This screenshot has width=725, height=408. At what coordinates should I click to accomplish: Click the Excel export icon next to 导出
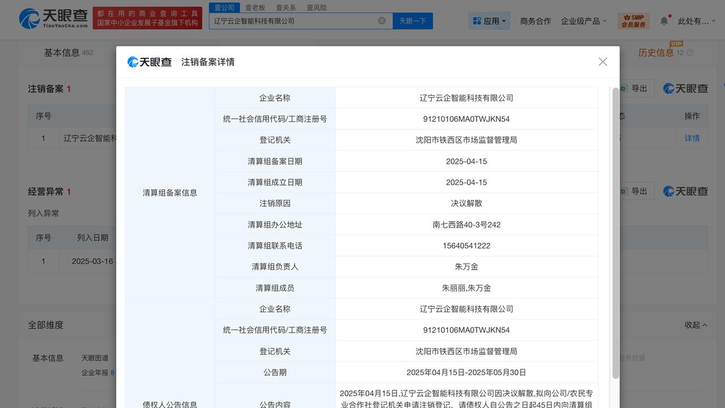pyautogui.click(x=622, y=88)
